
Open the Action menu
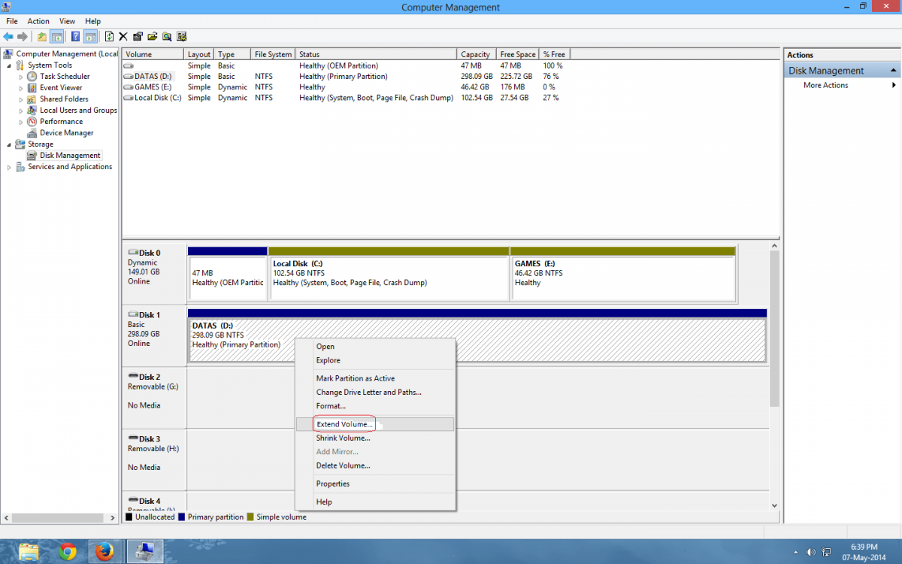tap(38, 21)
